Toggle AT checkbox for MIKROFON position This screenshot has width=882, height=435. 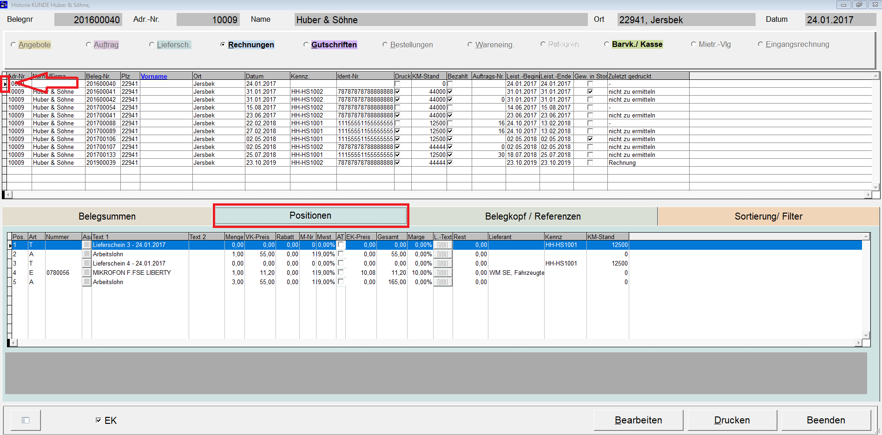tap(341, 273)
